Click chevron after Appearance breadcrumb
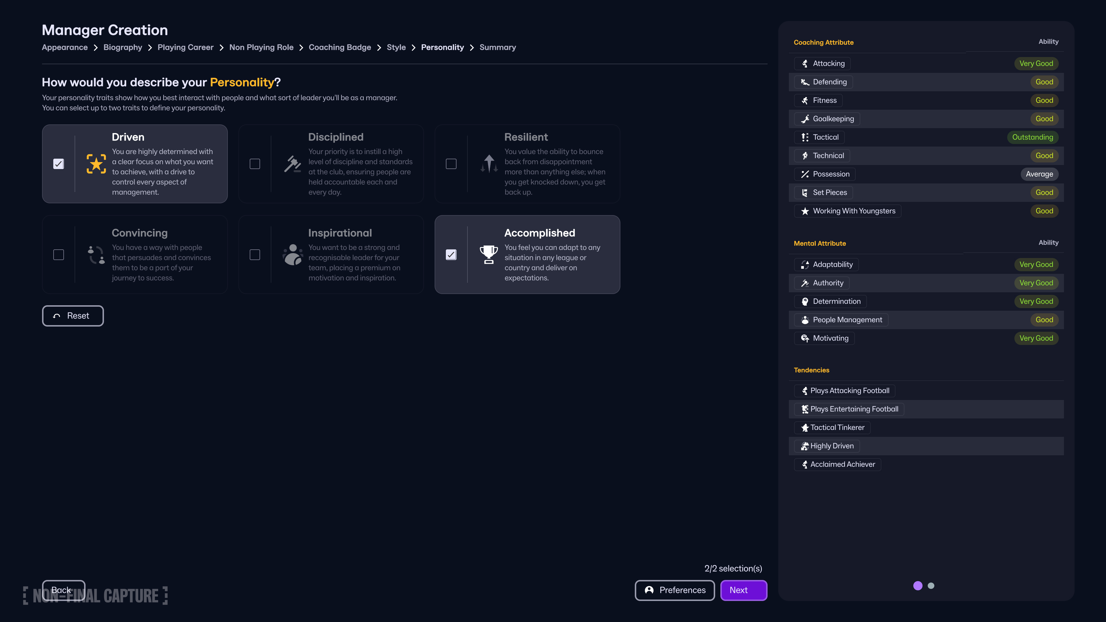Screen dimensions: 1106x622 pyautogui.click(x=95, y=48)
